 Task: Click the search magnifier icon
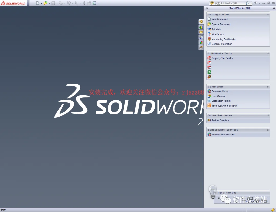point(247,3)
